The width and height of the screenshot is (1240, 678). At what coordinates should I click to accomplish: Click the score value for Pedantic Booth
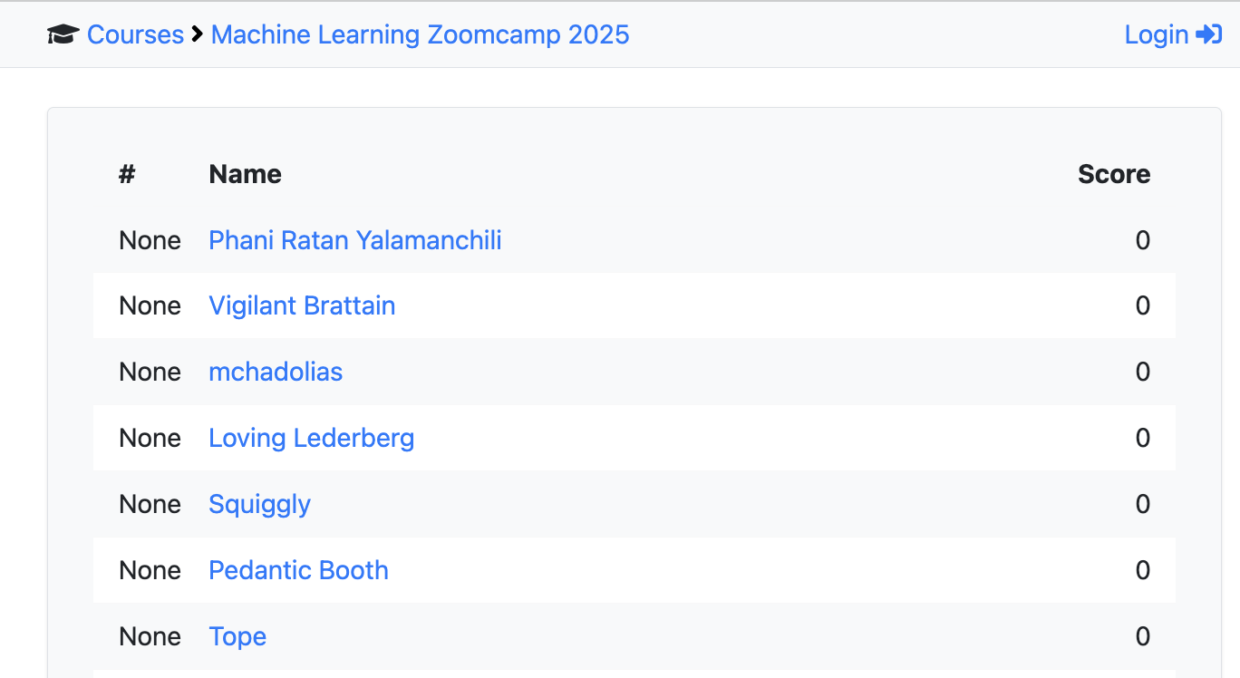(x=1142, y=571)
